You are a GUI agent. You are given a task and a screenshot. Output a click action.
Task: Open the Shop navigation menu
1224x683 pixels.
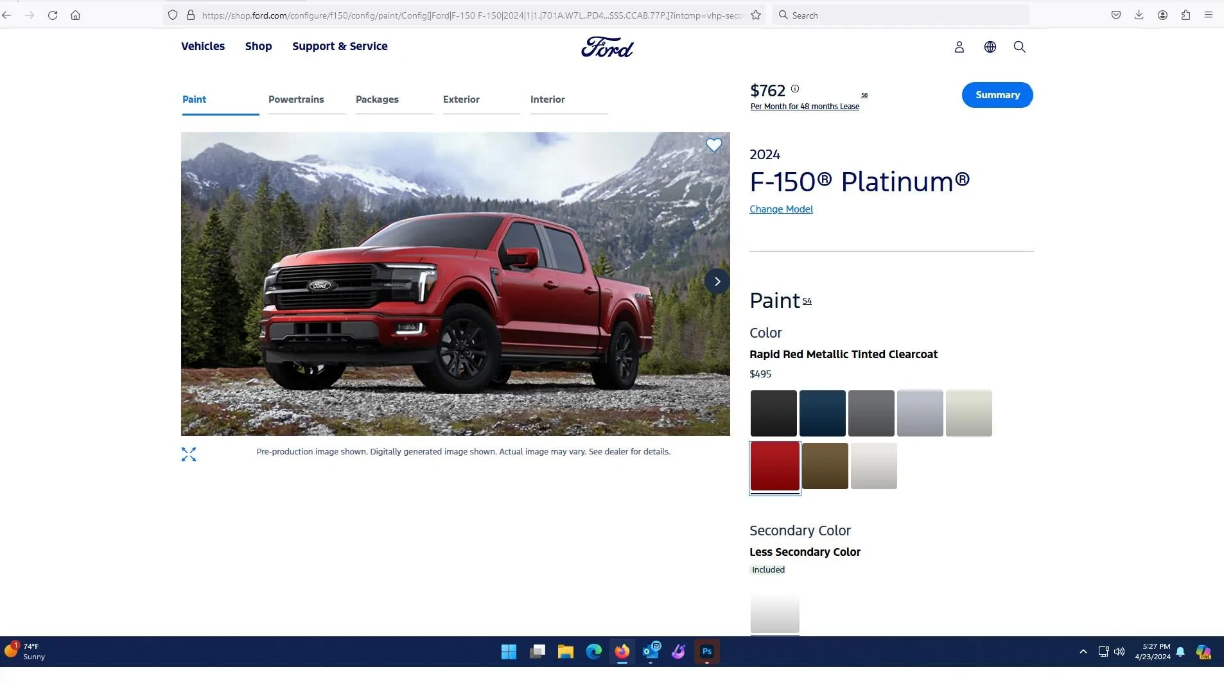pyautogui.click(x=258, y=46)
